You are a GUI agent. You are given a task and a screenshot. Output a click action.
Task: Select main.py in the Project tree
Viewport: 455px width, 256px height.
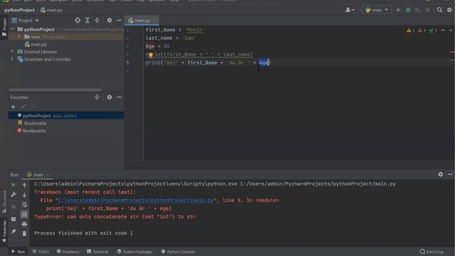(x=36, y=44)
